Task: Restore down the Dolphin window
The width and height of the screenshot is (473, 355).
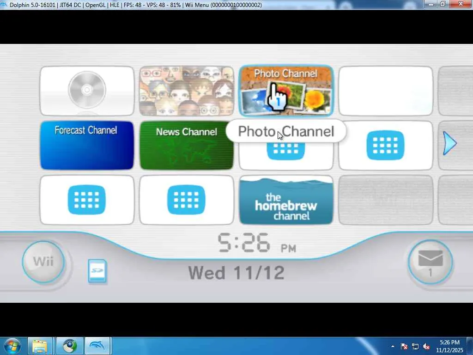Action: [443, 4]
